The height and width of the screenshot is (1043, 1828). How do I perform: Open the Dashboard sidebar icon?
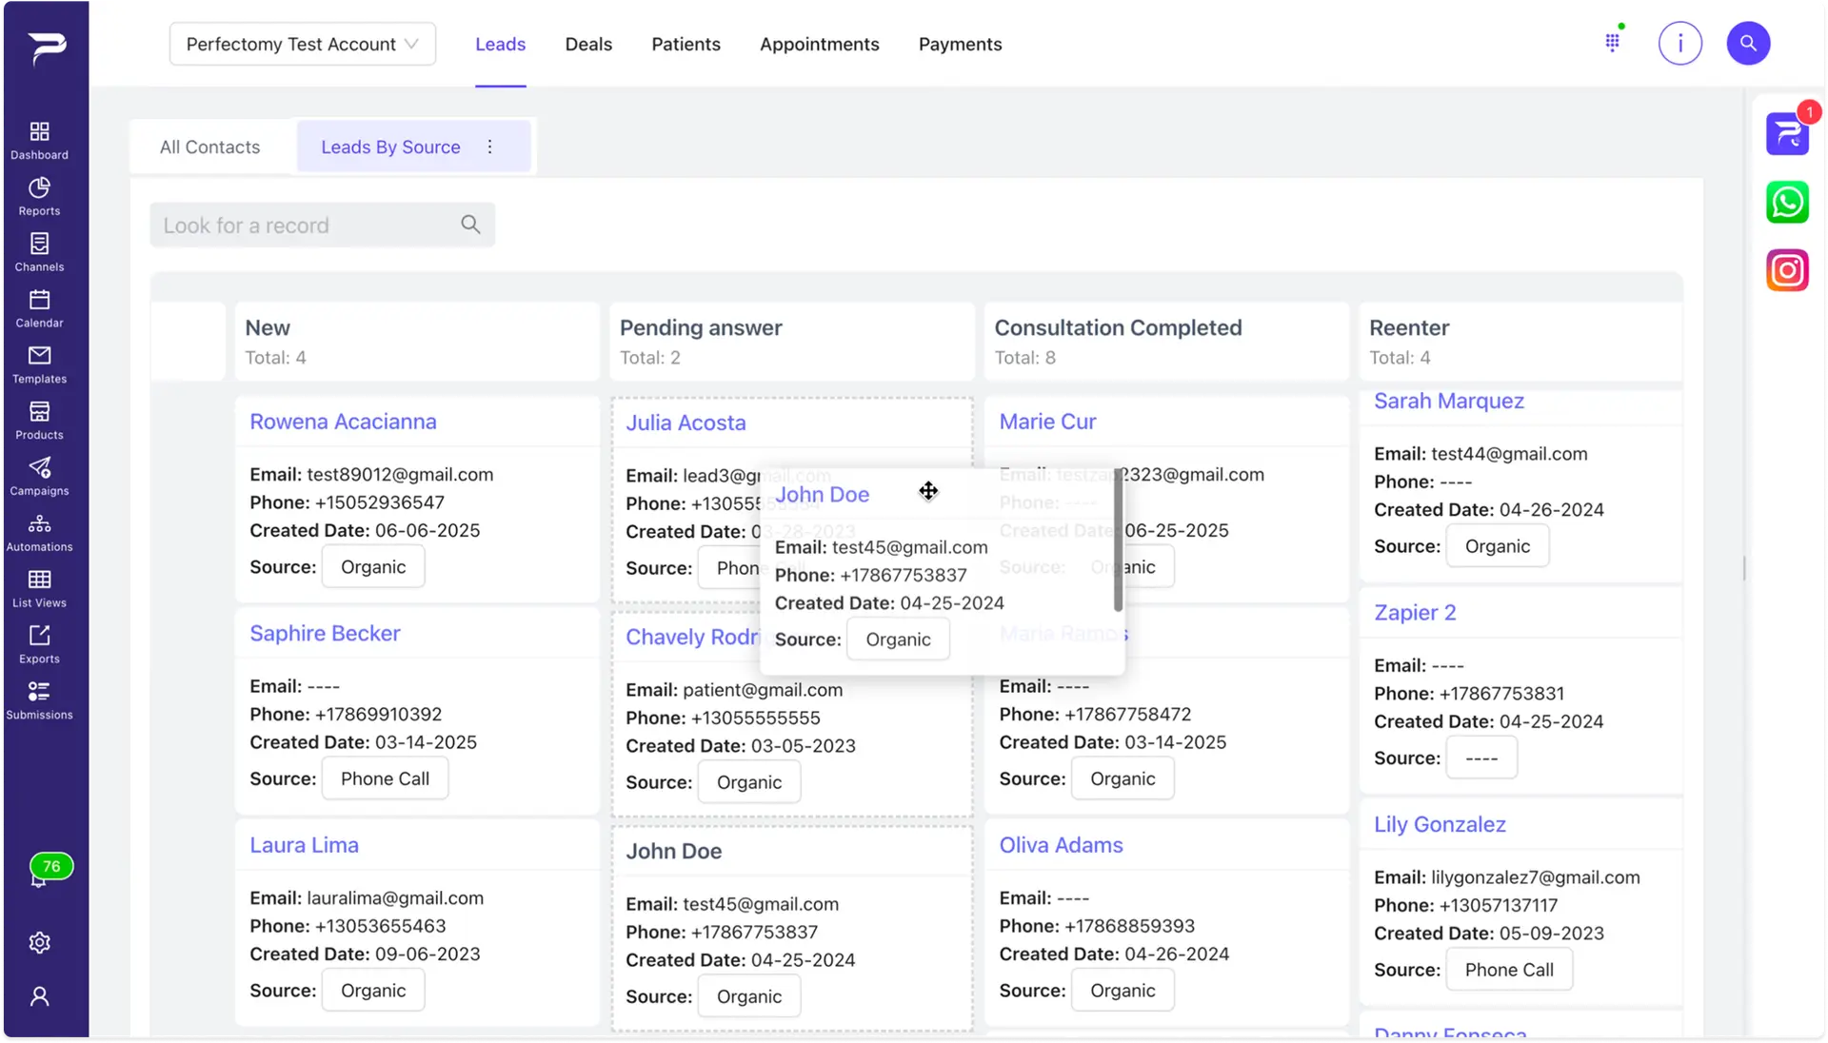39,140
